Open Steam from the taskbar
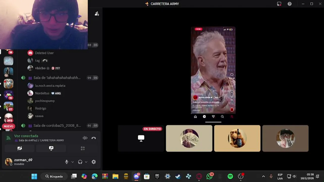Image resolution: width=324 pixels, height=182 pixels. [178, 176]
